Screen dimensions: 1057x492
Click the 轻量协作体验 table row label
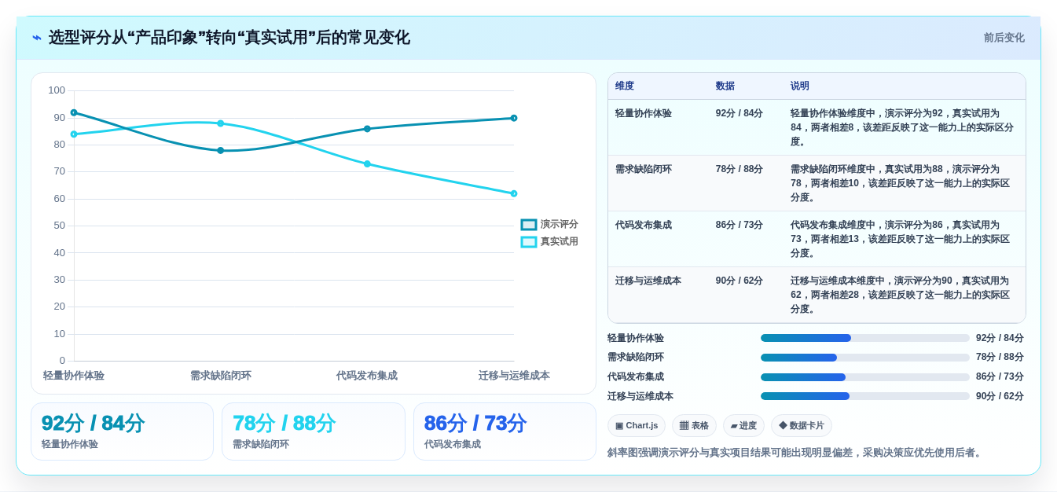point(644,114)
